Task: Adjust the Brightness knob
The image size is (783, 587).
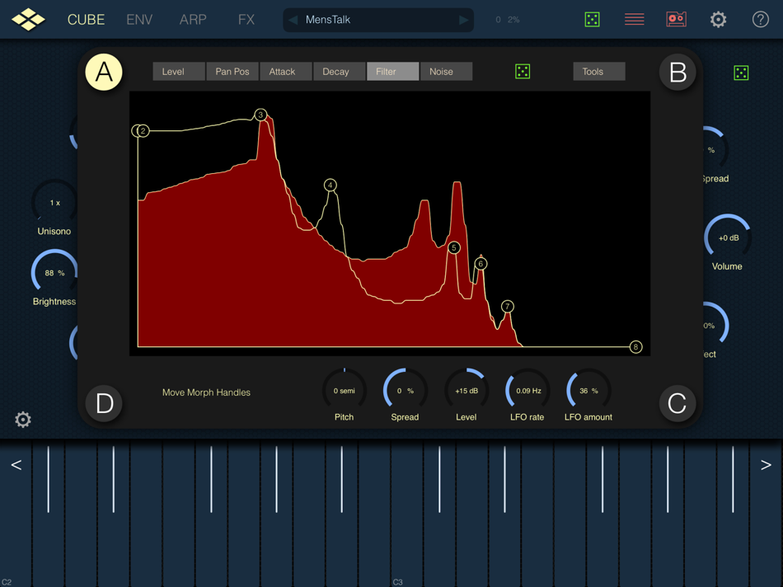Action: (54, 272)
